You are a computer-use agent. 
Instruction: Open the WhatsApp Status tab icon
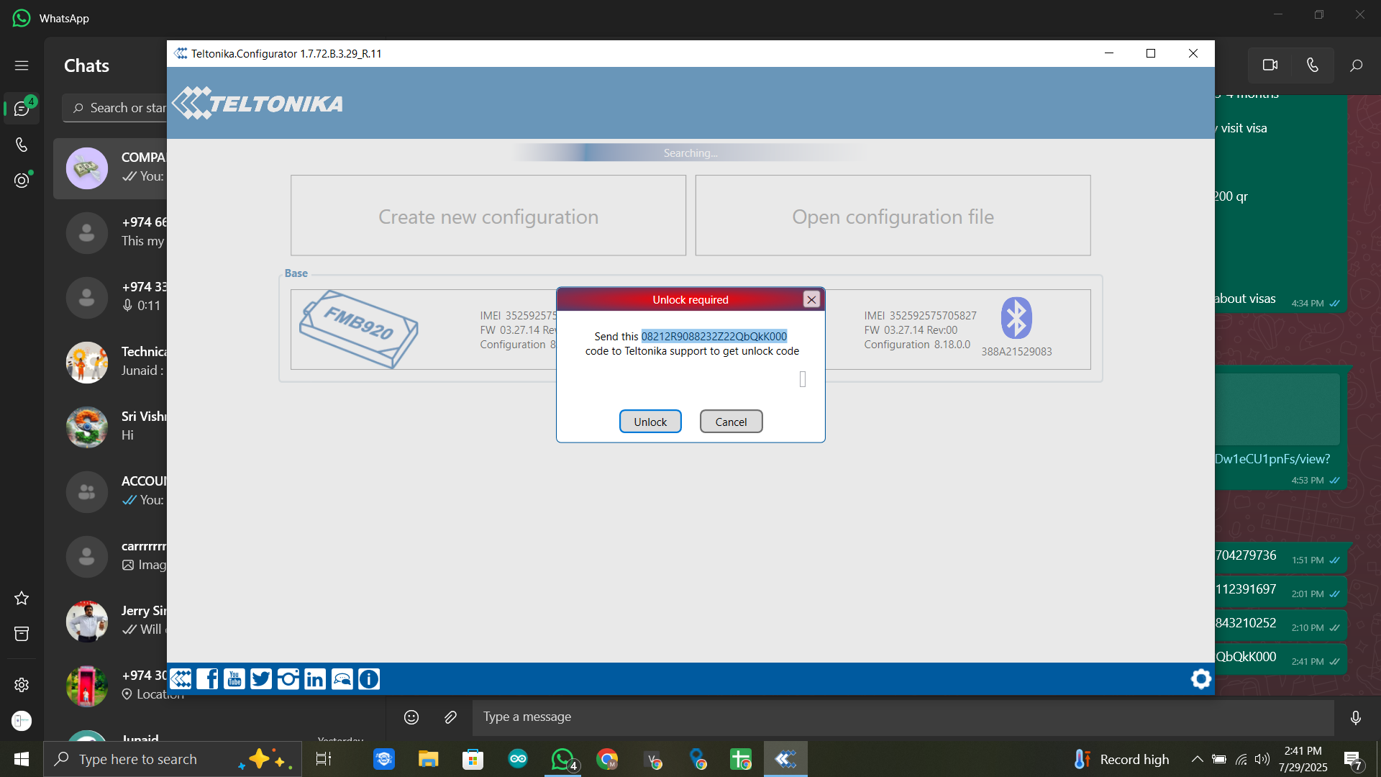[22, 180]
